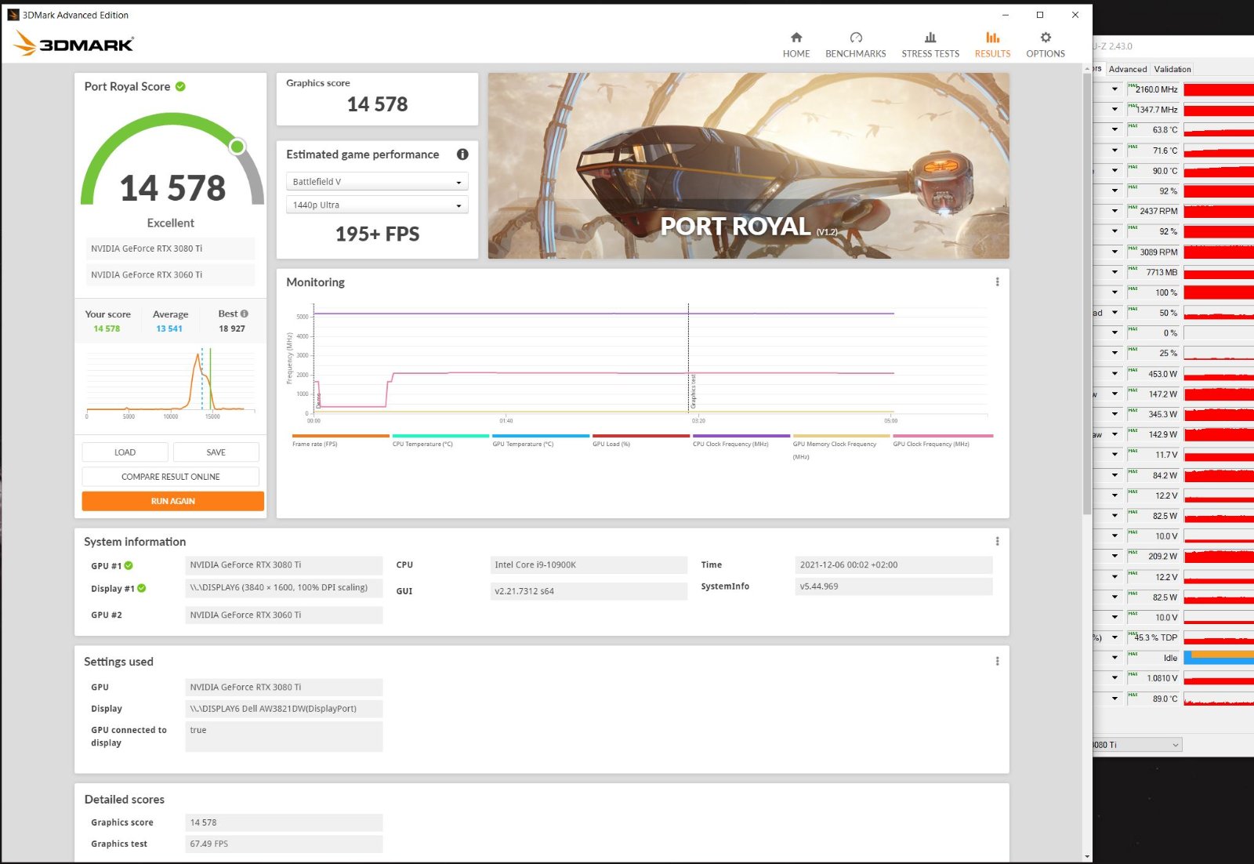
Task: Click the scroll-down arrow on the 3DMark scrollbar
Action: (1087, 857)
